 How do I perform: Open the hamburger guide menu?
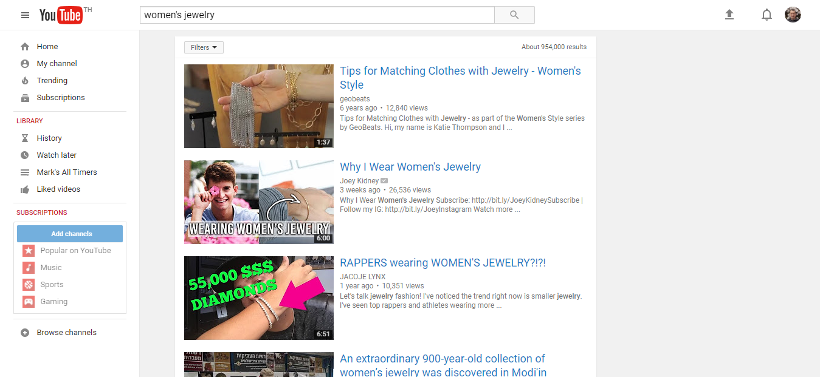click(25, 15)
